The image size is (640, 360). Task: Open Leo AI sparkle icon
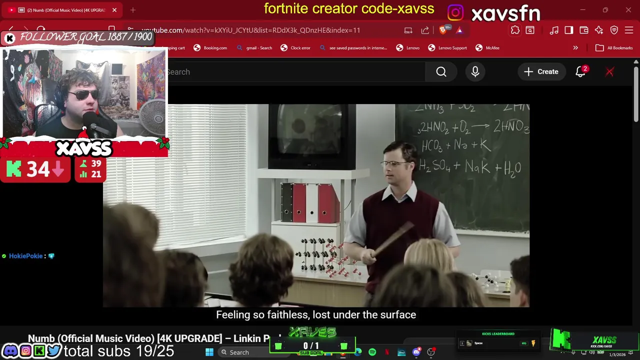(599, 30)
